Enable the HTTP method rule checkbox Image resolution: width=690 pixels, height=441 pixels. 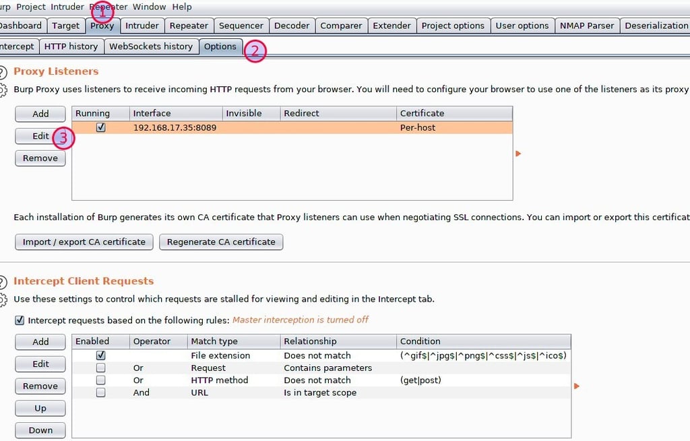tap(101, 380)
